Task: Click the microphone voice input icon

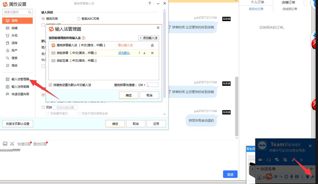Action: pos(292,177)
